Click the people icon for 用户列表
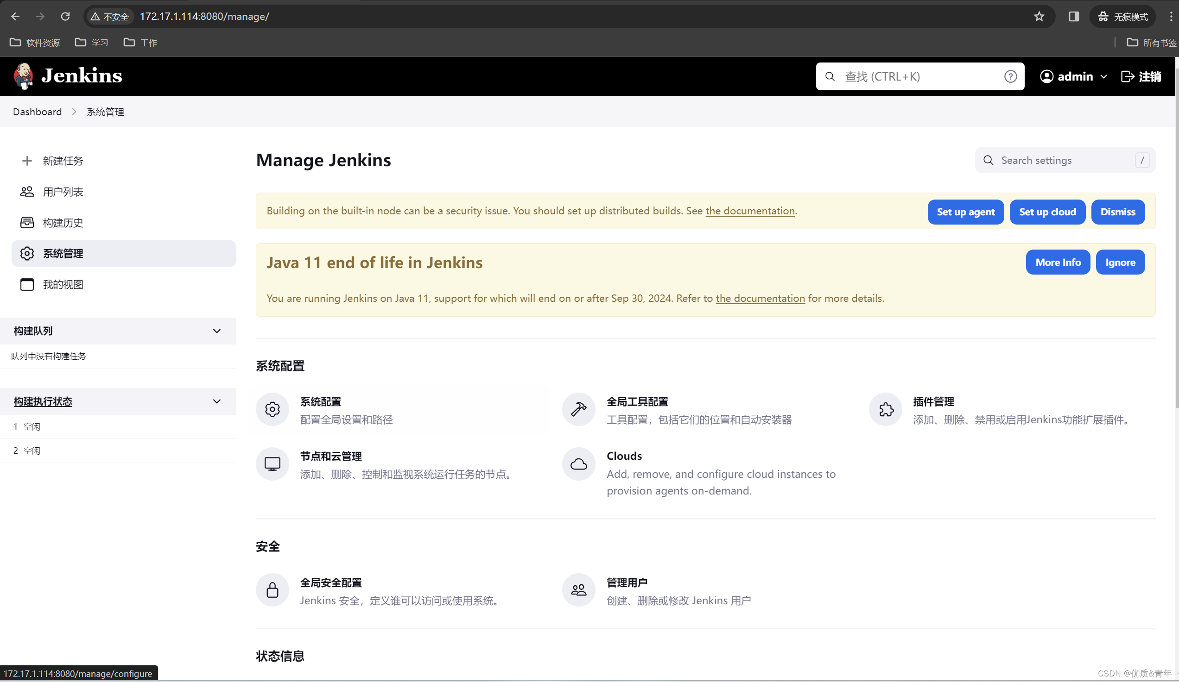 [x=27, y=192]
